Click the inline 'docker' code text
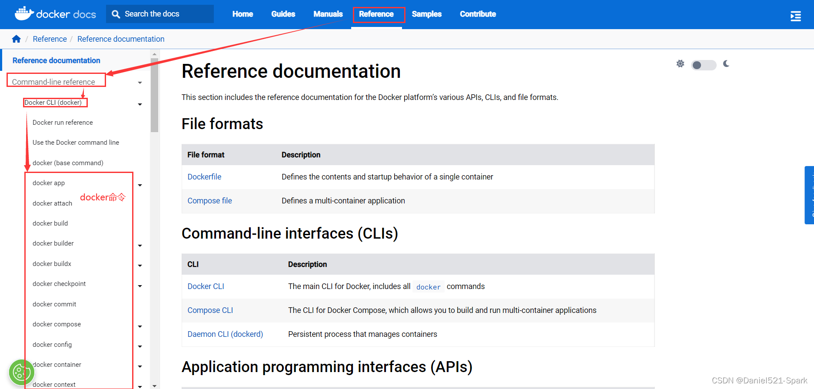Viewport: 814px width, 389px height. [428, 287]
